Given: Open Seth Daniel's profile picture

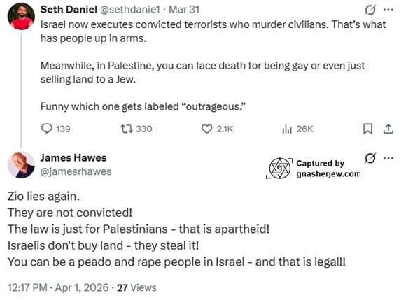Looking at the screenshot, I should pos(21,17).
